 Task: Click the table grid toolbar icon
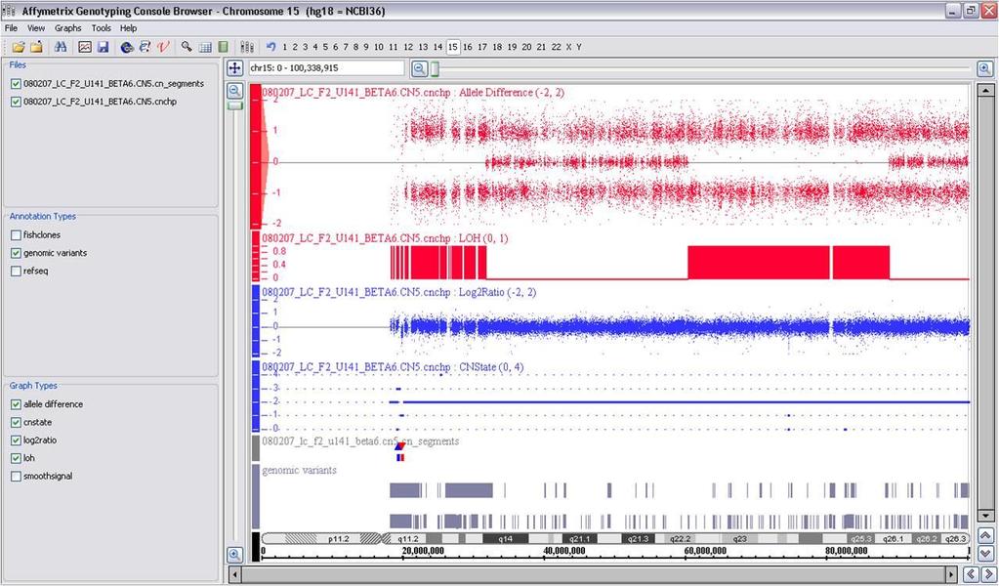205,47
